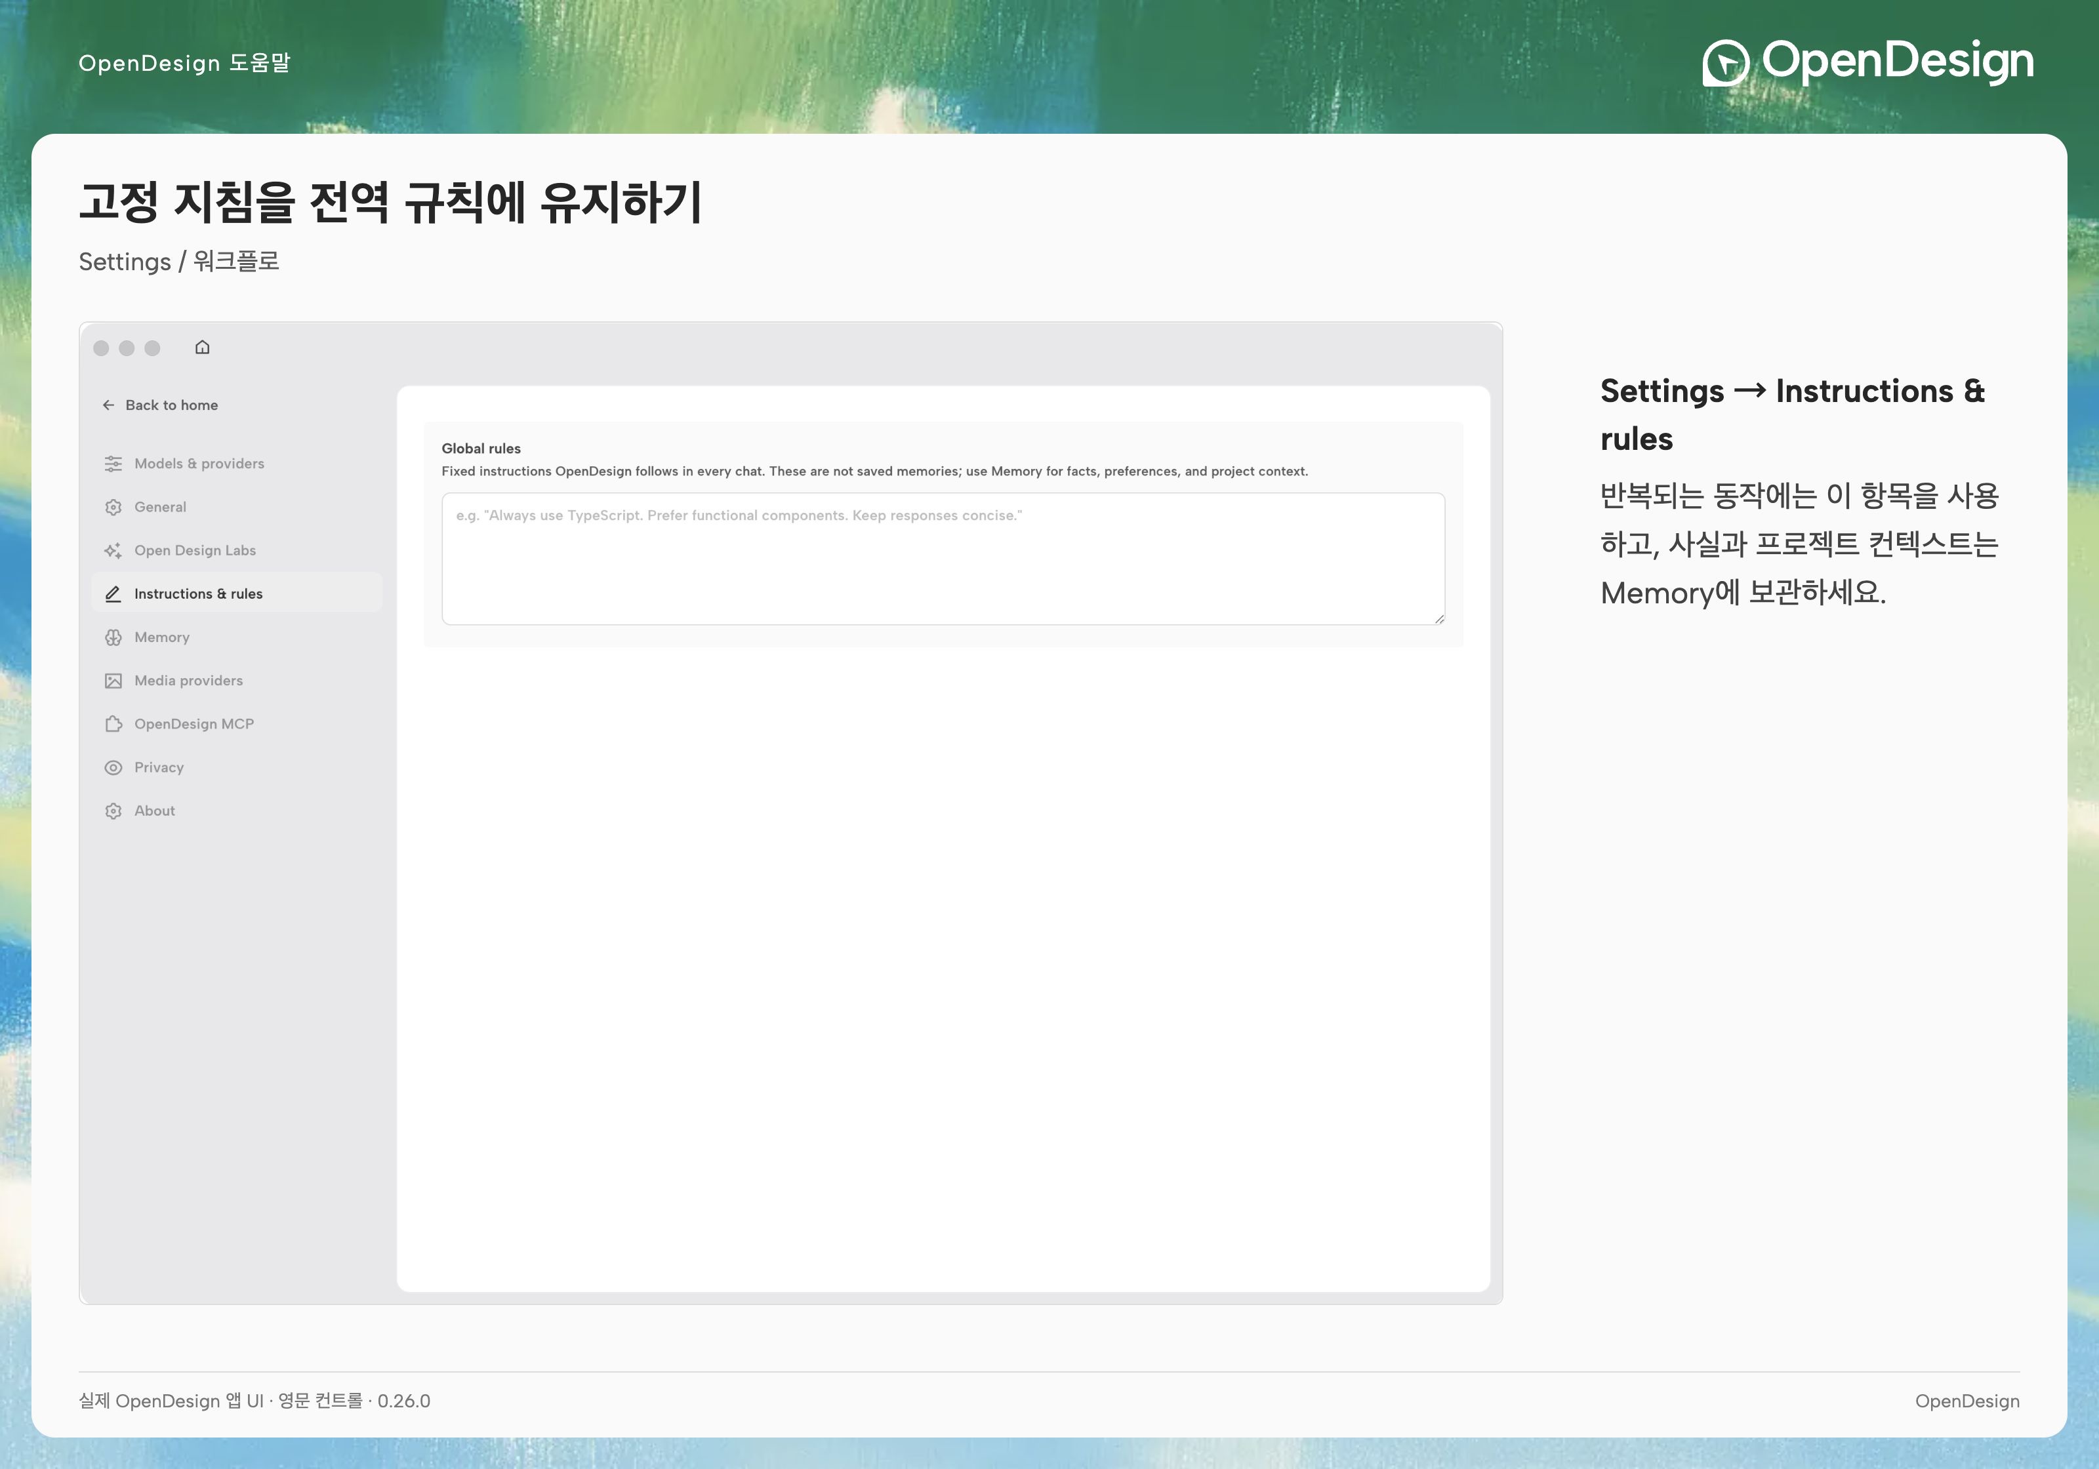Click the About gear icon
This screenshot has width=2099, height=1469.
click(113, 811)
